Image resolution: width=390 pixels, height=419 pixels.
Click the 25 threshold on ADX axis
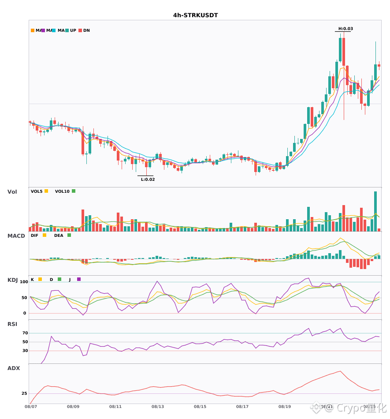24,393
